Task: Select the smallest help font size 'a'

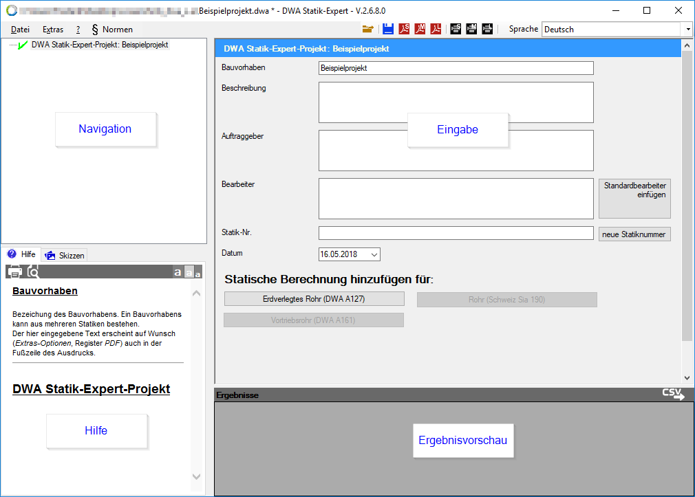Action: coord(198,274)
